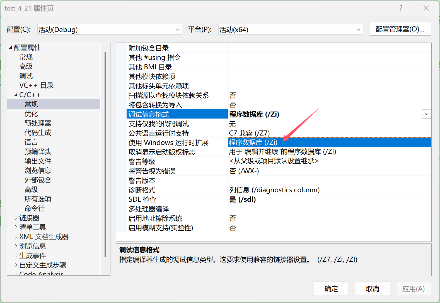This screenshot has width=440, height=303.
Task: Select the 调试 tree item
Action: coord(26,76)
